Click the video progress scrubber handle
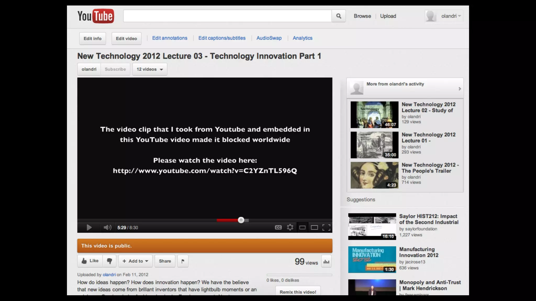The width and height of the screenshot is (536, 301). (x=241, y=220)
